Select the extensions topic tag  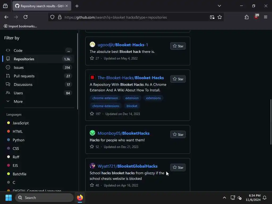click(x=153, y=98)
